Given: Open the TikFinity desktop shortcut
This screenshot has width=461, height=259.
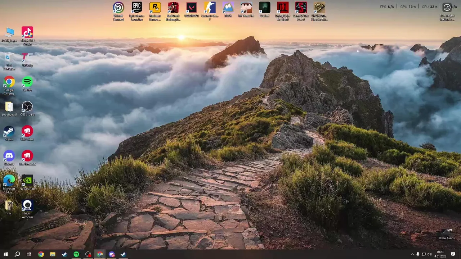Looking at the screenshot, I should [27, 60].
